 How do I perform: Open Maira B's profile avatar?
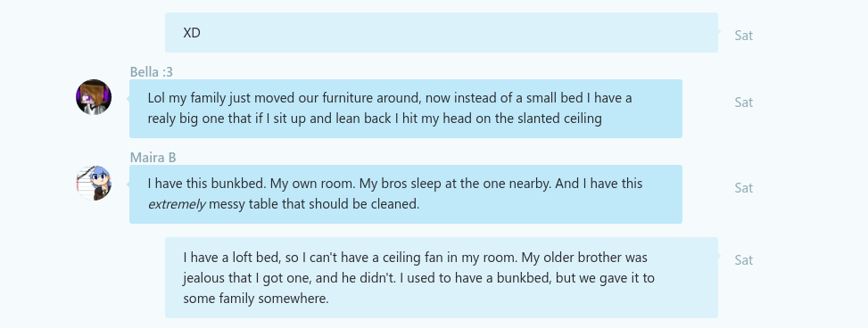click(94, 183)
